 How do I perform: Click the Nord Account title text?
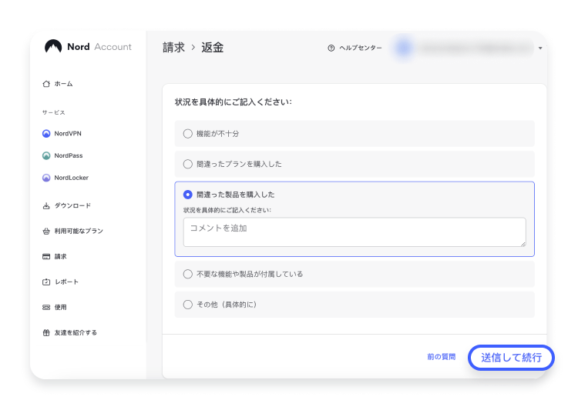click(99, 47)
